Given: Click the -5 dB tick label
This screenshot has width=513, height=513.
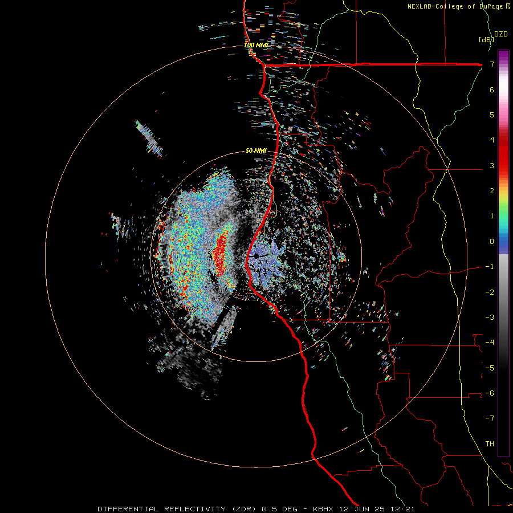Looking at the screenshot, I should pyautogui.click(x=490, y=368).
